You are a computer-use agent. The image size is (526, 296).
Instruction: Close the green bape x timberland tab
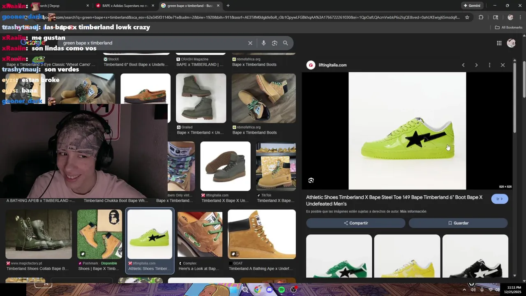point(218,6)
